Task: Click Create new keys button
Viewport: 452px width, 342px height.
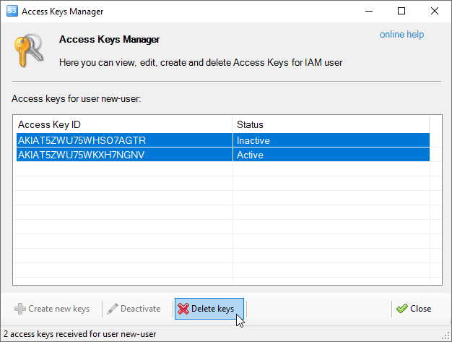Action: (52, 309)
